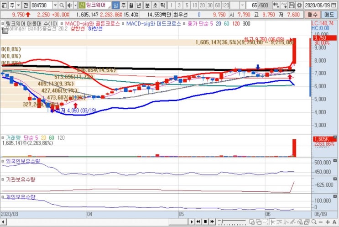Stop the chart replay
The image size is (339, 227).
[205, 222]
